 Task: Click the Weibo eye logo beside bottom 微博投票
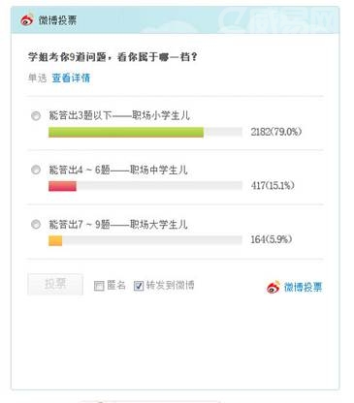[x=274, y=287]
